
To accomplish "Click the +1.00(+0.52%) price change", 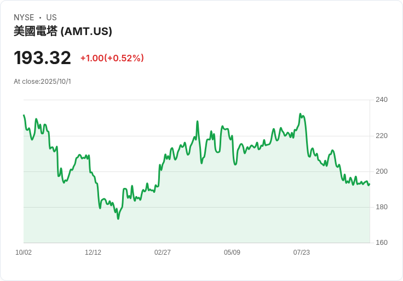I will coord(112,58).
